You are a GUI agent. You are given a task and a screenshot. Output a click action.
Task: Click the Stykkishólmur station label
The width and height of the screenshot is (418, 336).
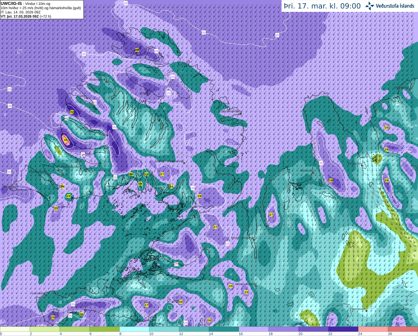pos(125,267)
